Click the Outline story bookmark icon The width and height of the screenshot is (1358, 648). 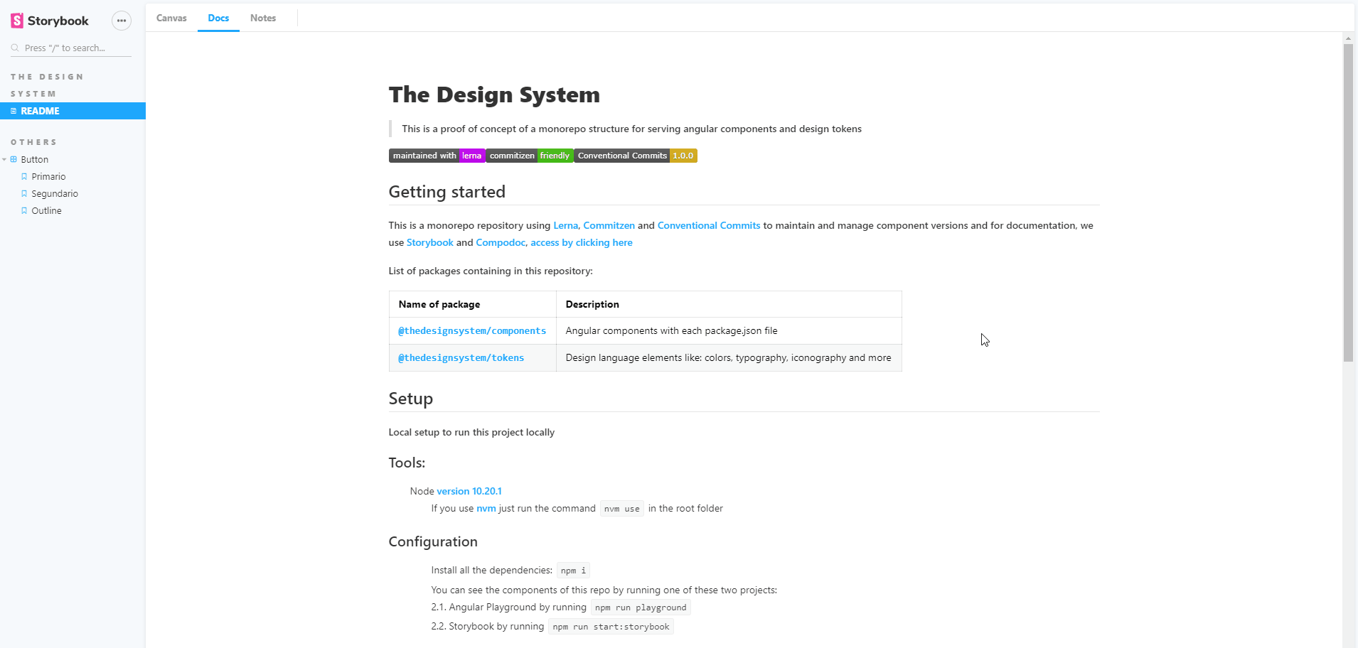(24, 210)
